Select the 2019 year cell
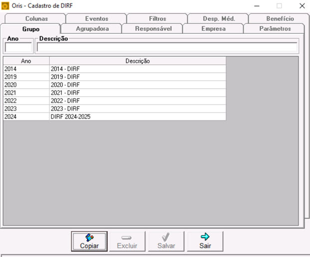310x257 pixels. click(26, 77)
